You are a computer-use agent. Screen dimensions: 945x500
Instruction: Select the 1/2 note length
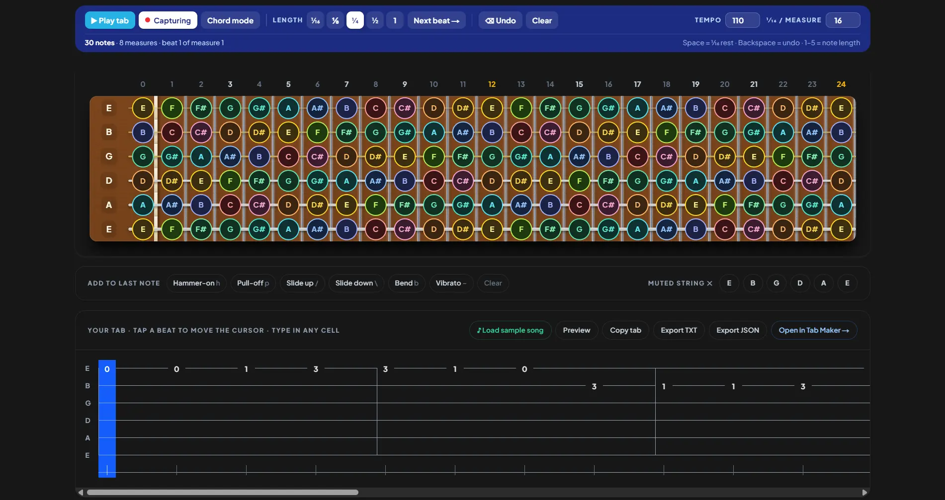click(x=375, y=20)
